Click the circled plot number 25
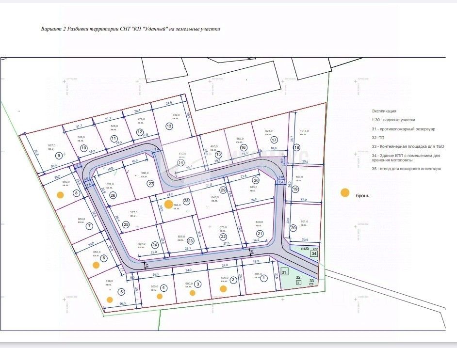This screenshot has height=348, width=457. click(x=126, y=224)
